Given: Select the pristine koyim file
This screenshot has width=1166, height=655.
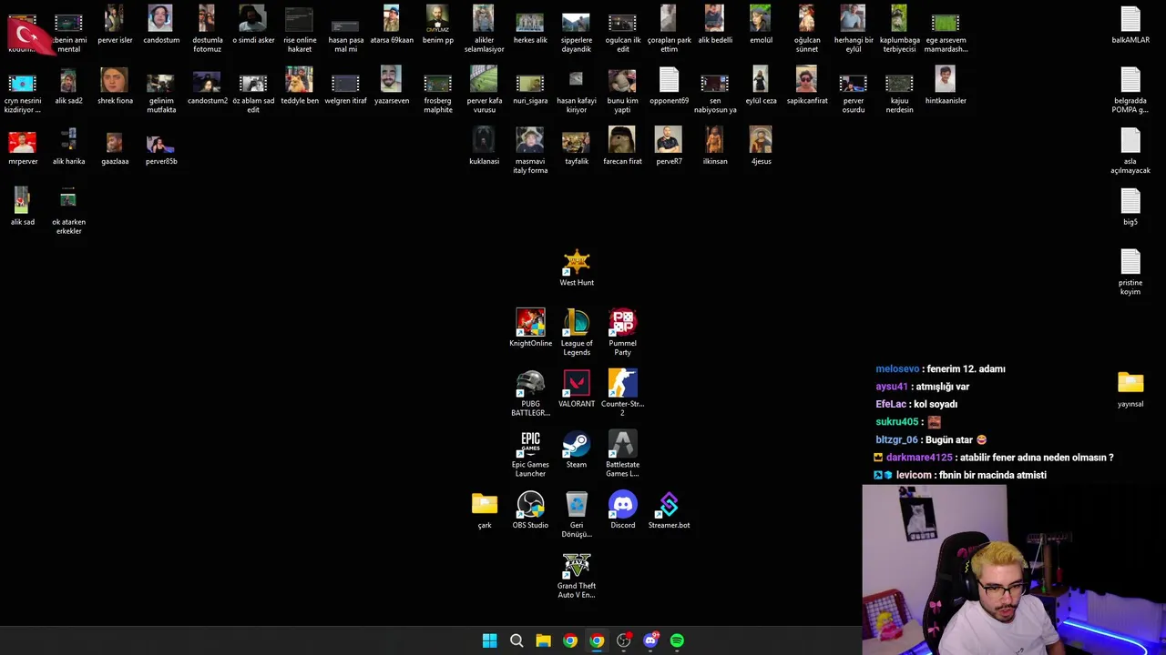Looking at the screenshot, I should [1130, 272].
